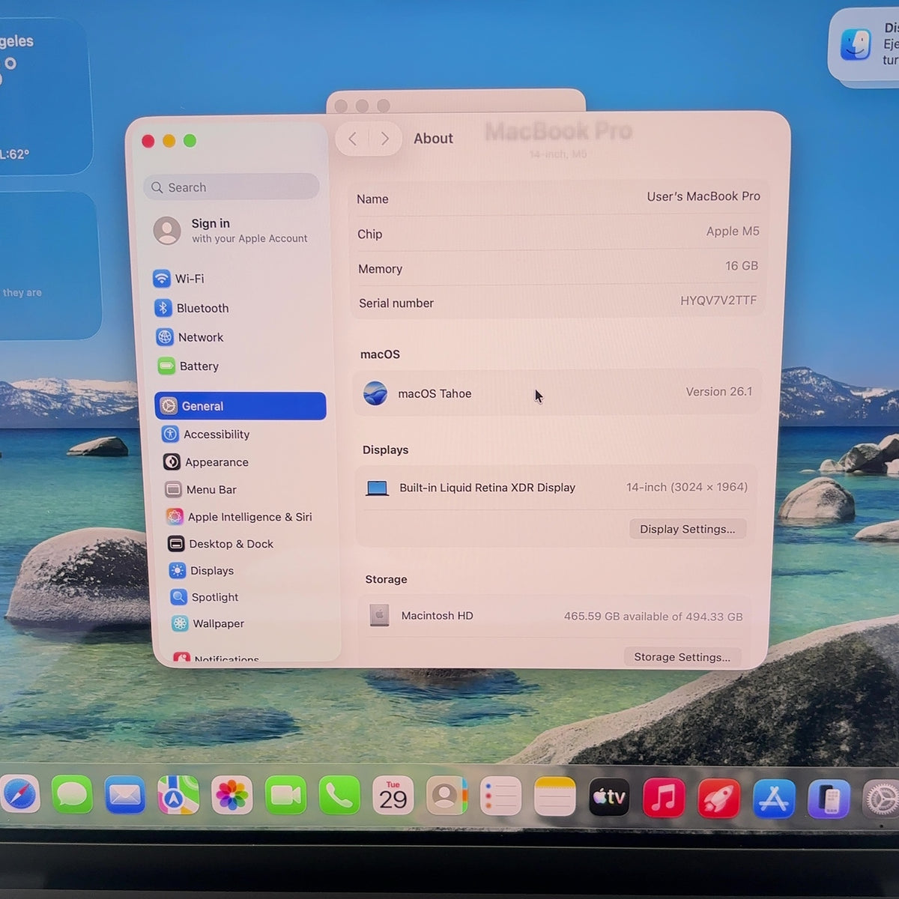Viewport: 899px width, 899px height.
Task: Open Notifications settings in sidebar
Action: point(217,659)
